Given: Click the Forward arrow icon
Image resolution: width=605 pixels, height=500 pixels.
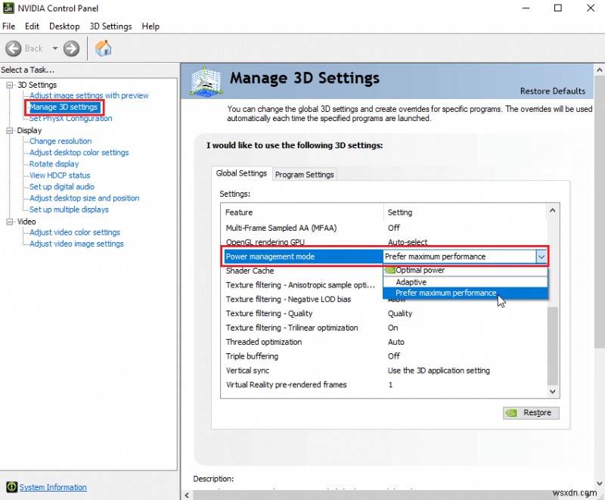Looking at the screenshot, I should tap(71, 48).
